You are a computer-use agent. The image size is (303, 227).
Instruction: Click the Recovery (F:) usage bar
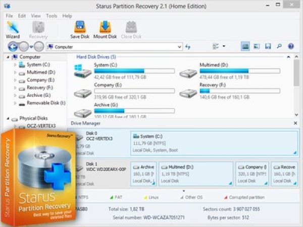[240, 91]
